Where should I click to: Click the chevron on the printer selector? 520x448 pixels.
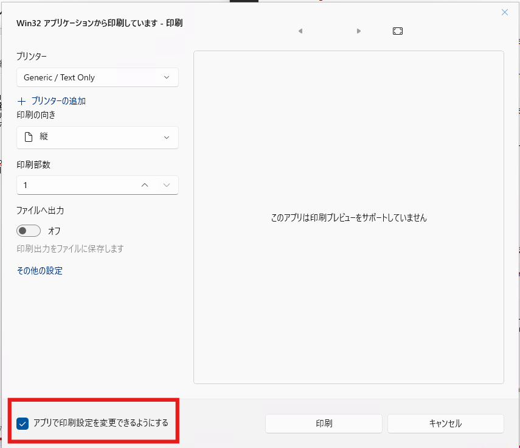click(x=167, y=77)
